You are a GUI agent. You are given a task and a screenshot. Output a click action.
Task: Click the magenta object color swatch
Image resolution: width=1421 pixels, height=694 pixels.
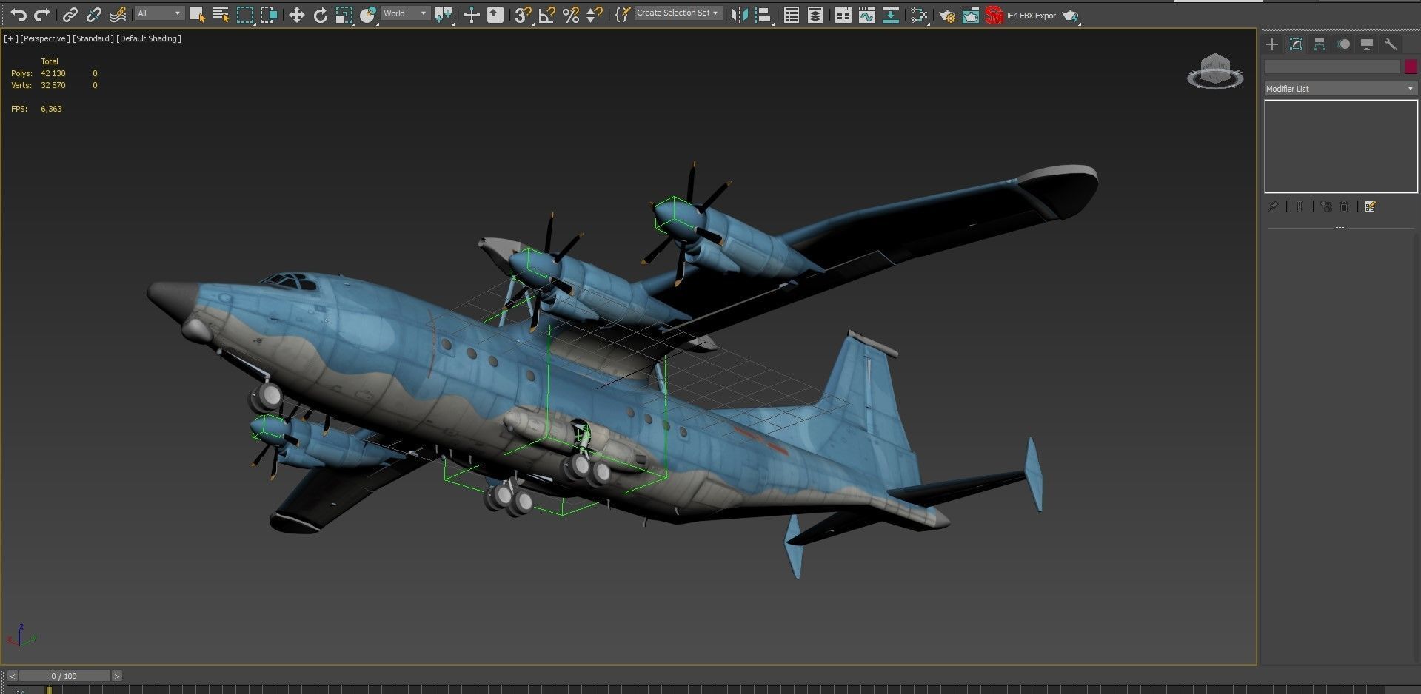tap(1411, 67)
